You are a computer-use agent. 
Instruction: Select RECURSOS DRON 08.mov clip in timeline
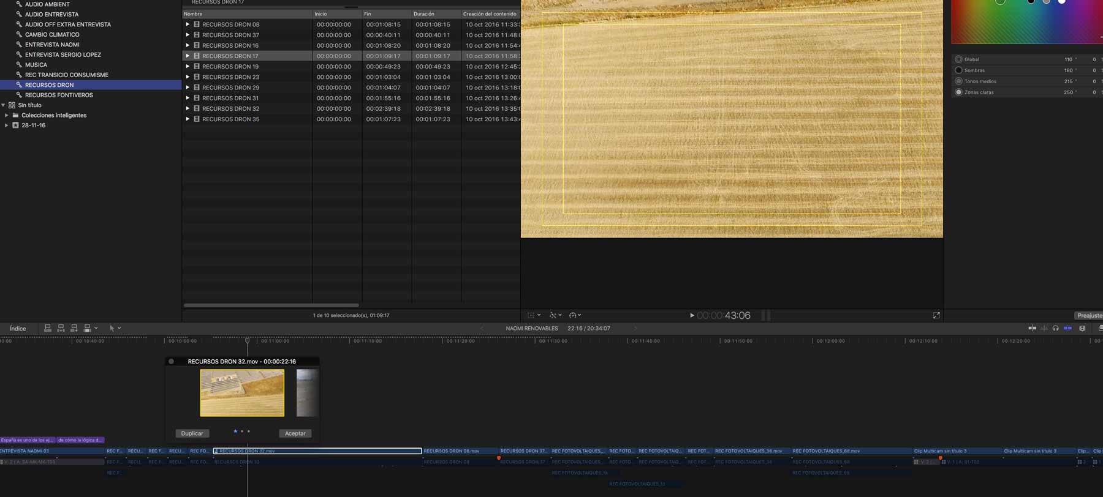click(x=459, y=451)
